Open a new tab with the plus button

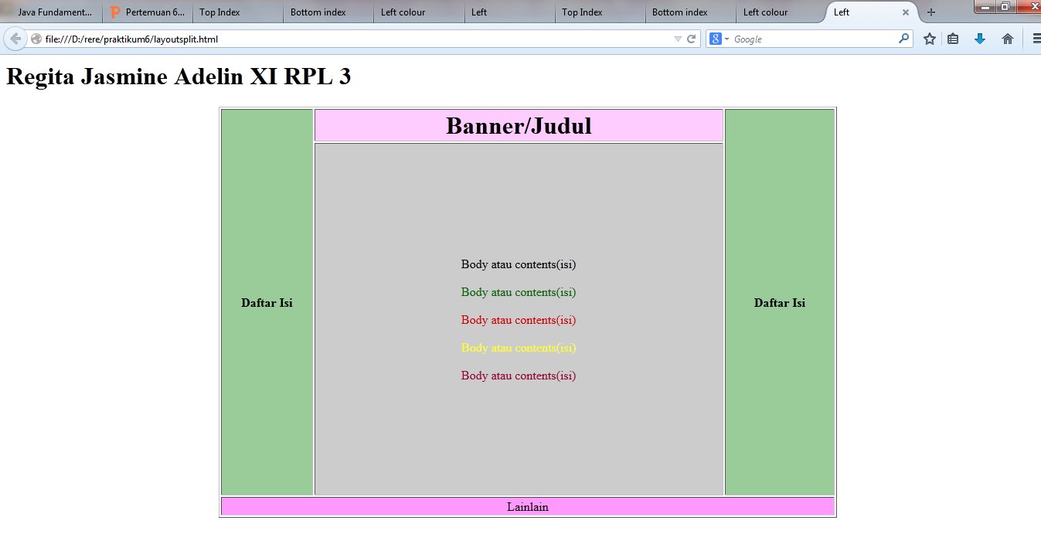[x=930, y=12]
